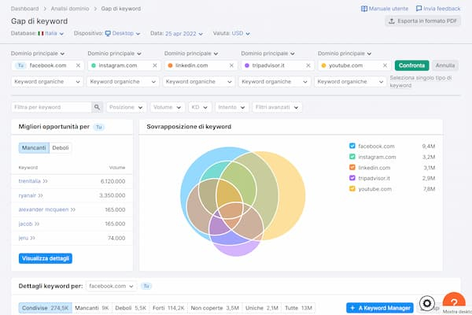Toggle the linkedin.com legend checkbox
The height and width of the screenshot is (315, 472).
pos(352,167)
